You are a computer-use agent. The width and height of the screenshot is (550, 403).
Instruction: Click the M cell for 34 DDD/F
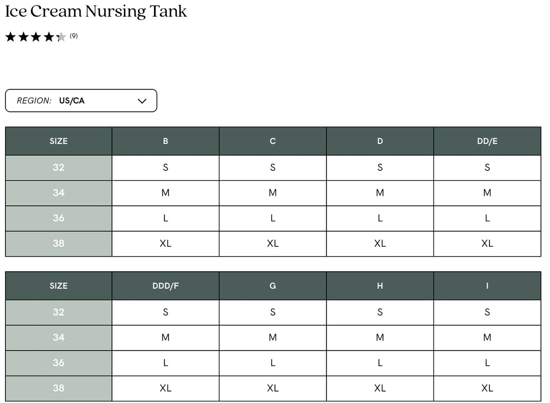pyautogui.click(x=165, y=338)
